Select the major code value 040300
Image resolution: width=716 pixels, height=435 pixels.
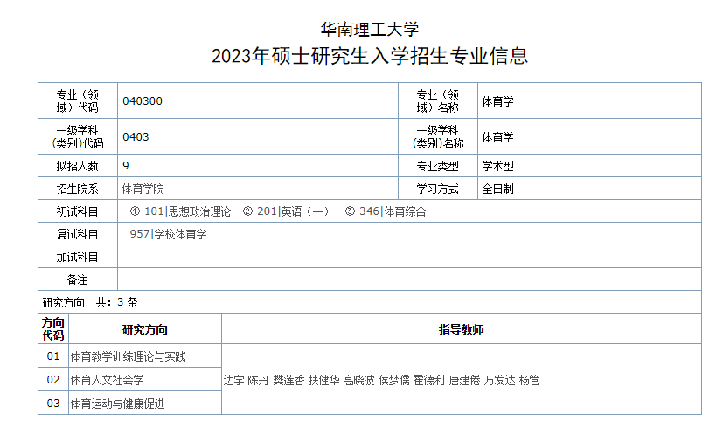point(143,100)
